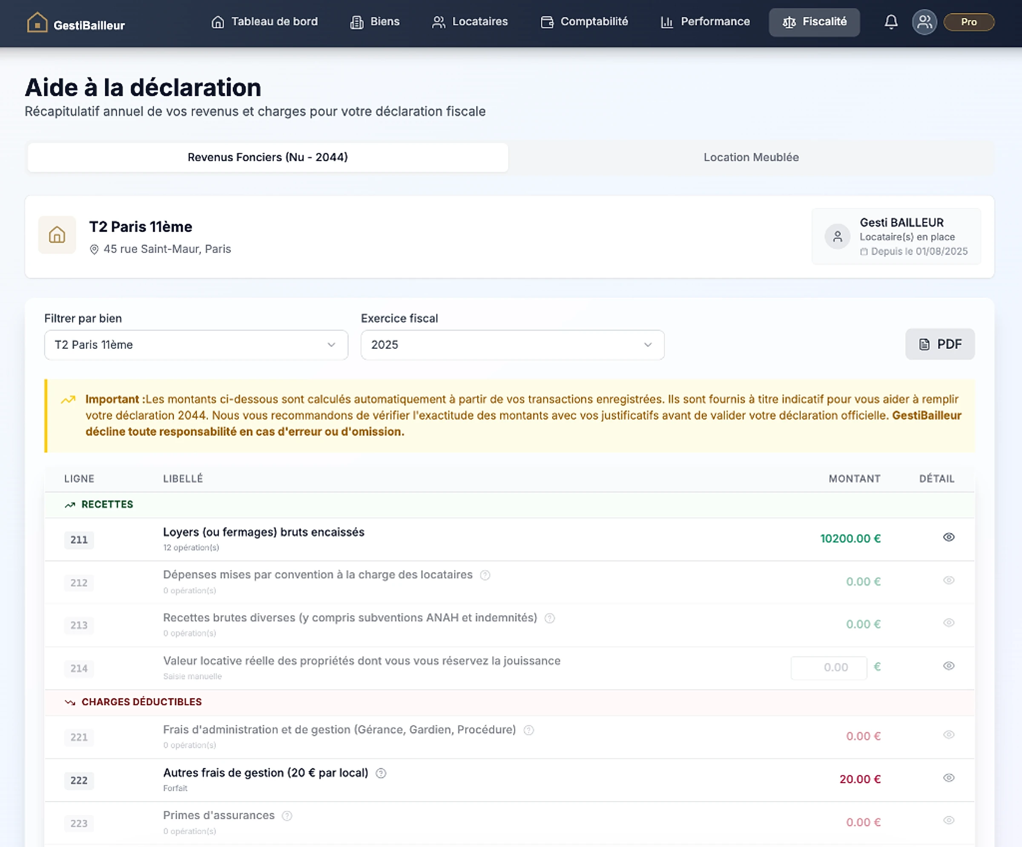Click the line number badge 222
1022x847 pixels.
[79, 780]
